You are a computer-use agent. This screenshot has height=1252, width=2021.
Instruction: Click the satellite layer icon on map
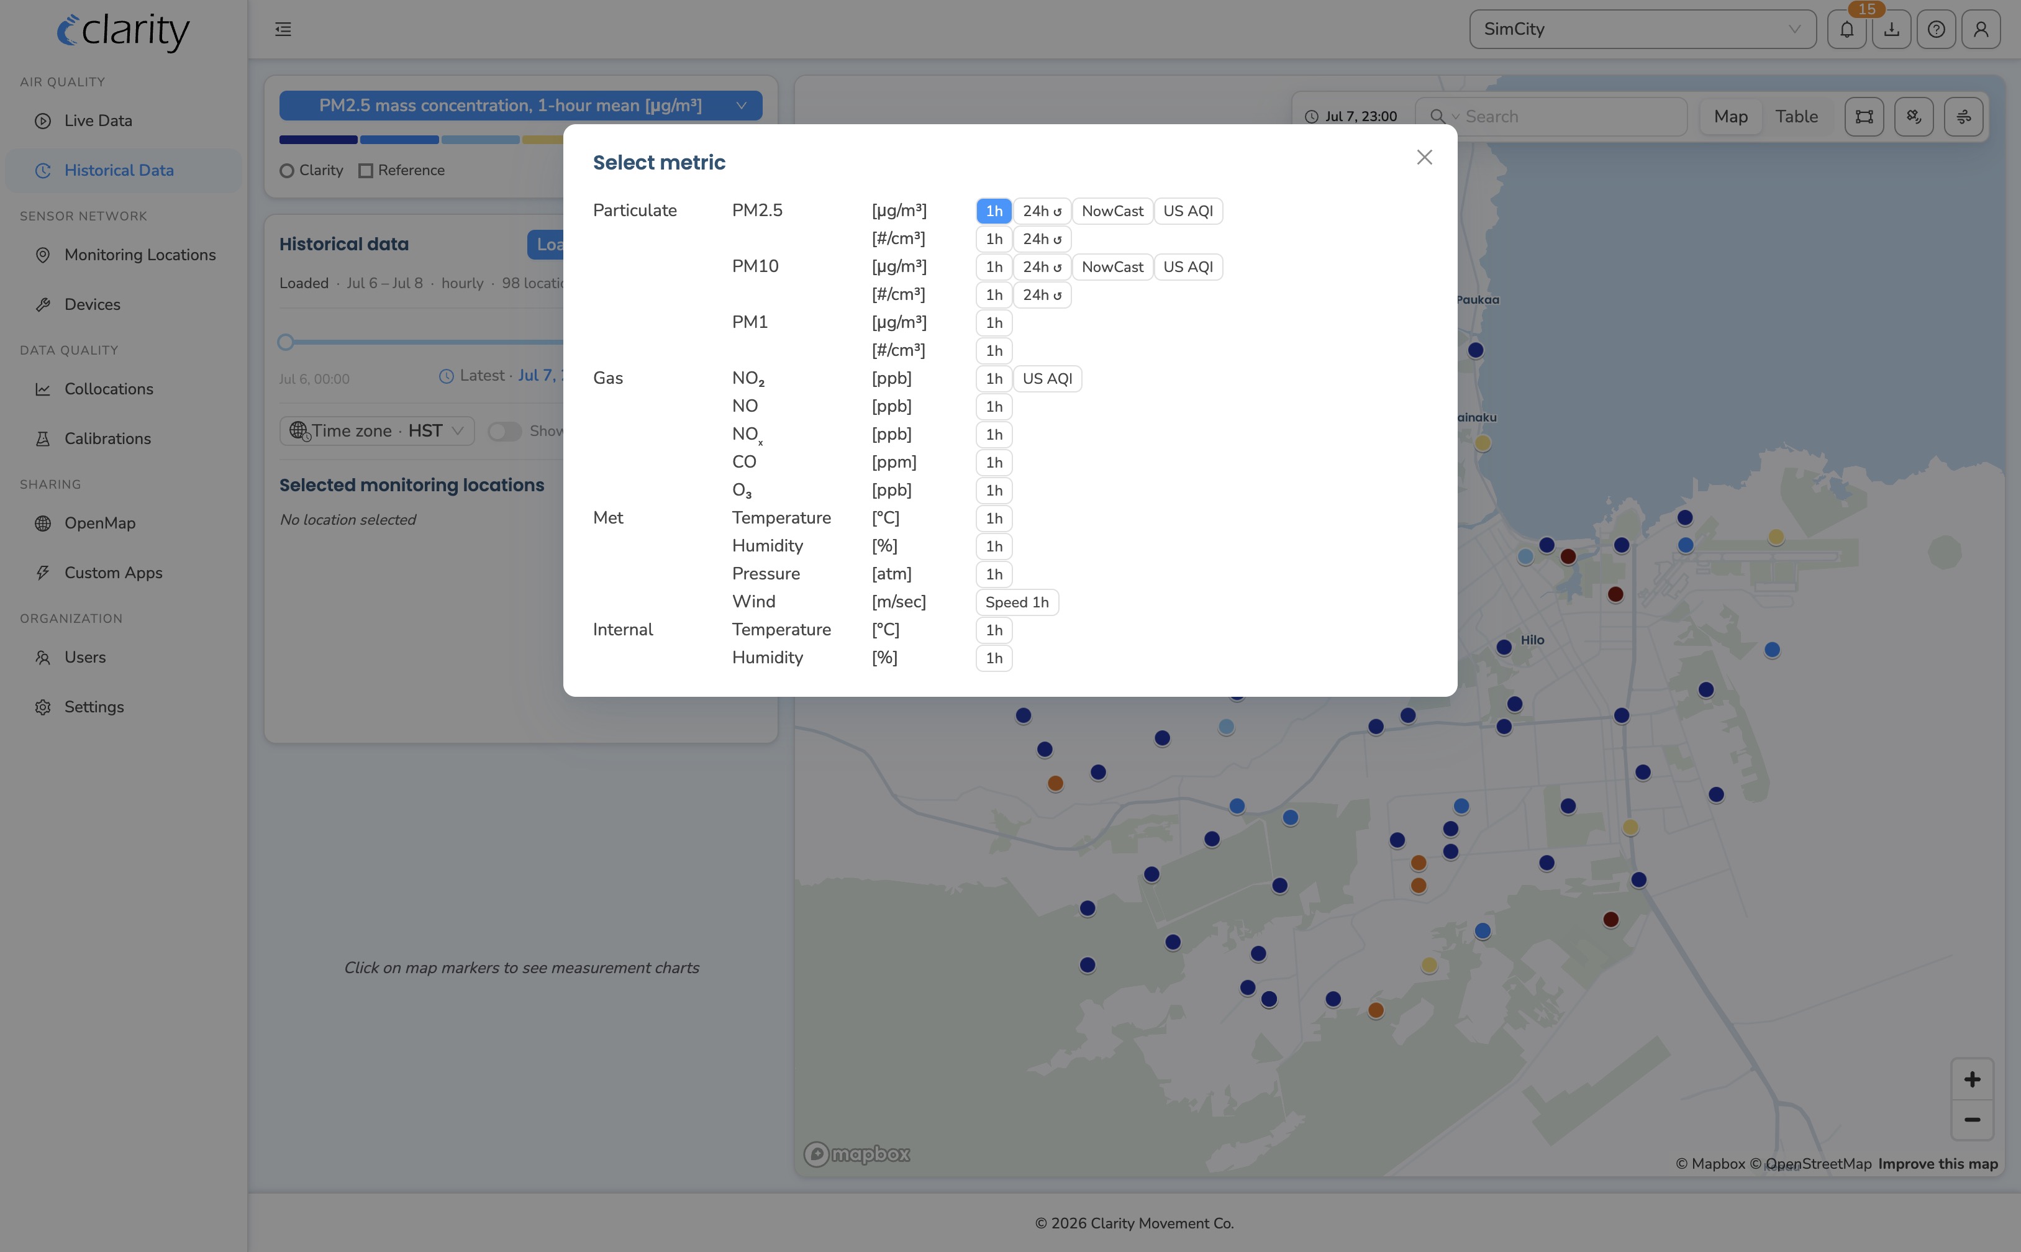(x=1914, y=117)
